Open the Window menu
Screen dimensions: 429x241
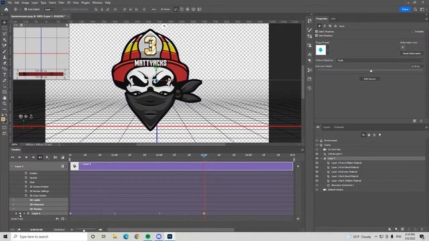[x=97, y=3]
